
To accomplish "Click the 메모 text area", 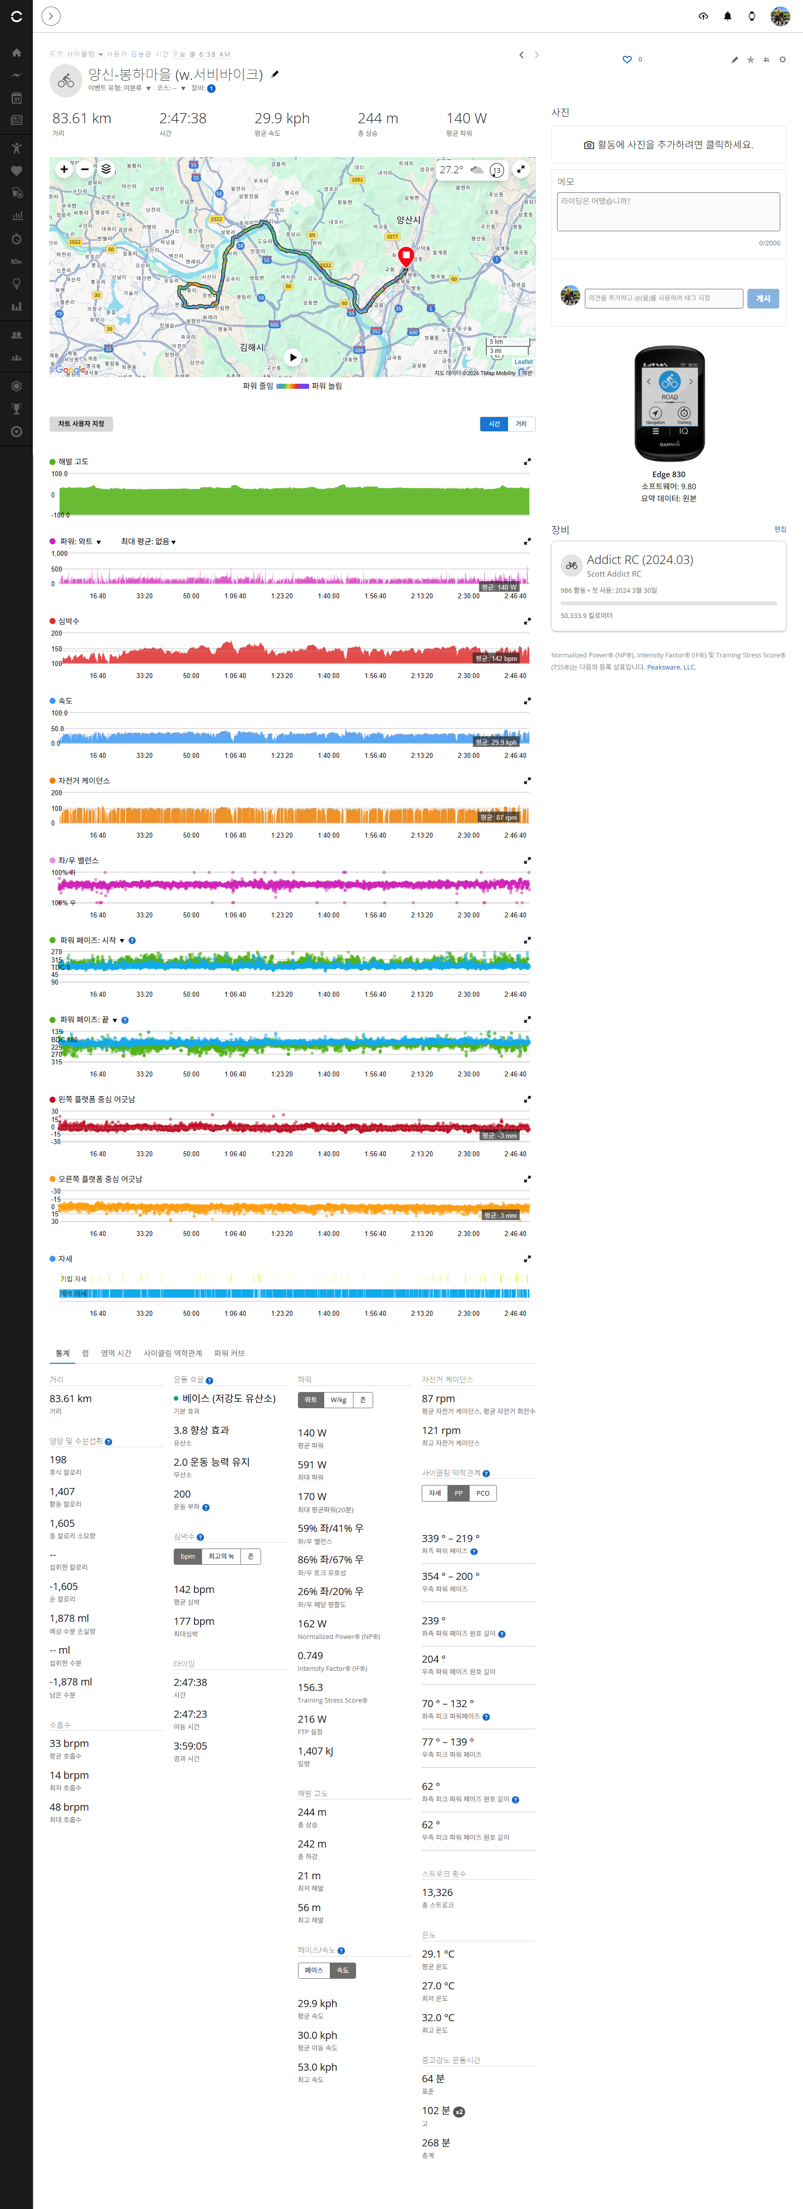I will (x=668, y=211).
